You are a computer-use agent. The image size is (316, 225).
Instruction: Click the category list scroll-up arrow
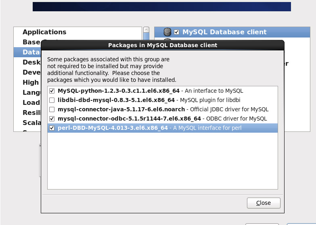[x=146, y=30]
